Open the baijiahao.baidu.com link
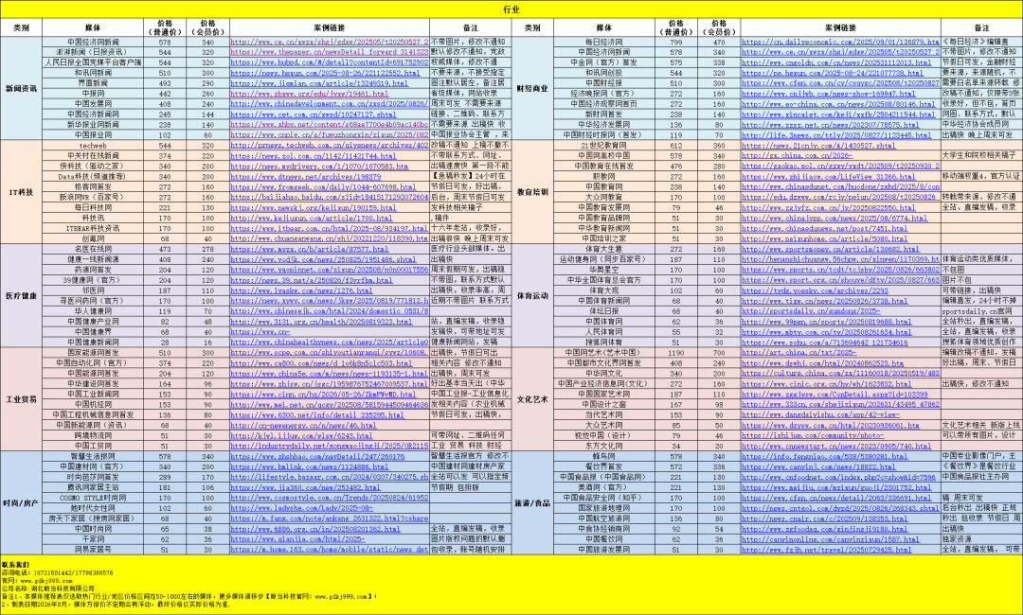Screen dimensions: 1023x615 tap(329, 197)
